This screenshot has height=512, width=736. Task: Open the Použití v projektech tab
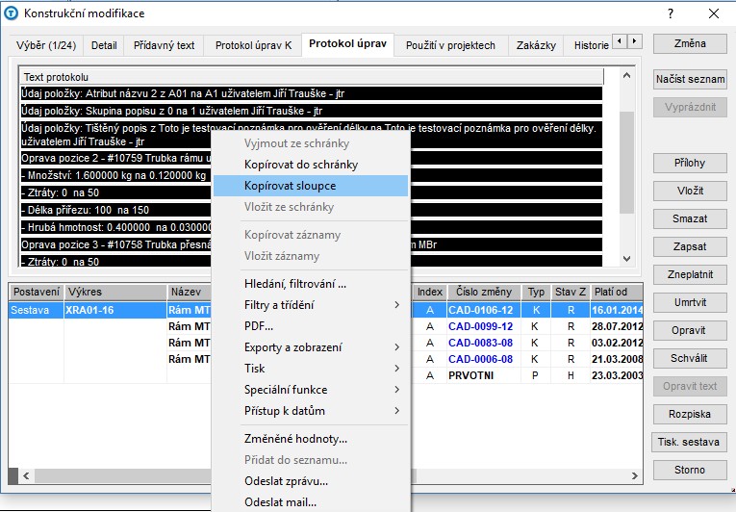[450, 45]
